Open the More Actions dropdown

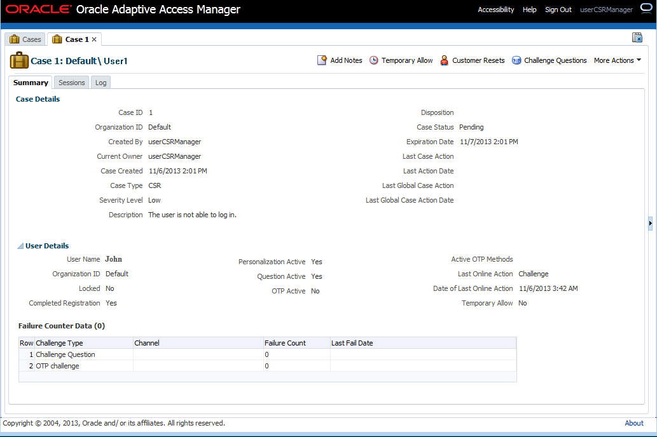pos(618,60)
